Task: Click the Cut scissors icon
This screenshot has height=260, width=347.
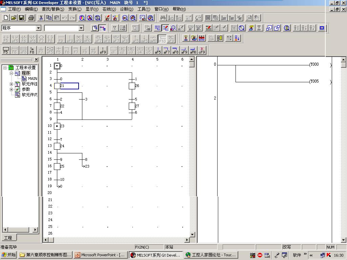Action: 41,18
